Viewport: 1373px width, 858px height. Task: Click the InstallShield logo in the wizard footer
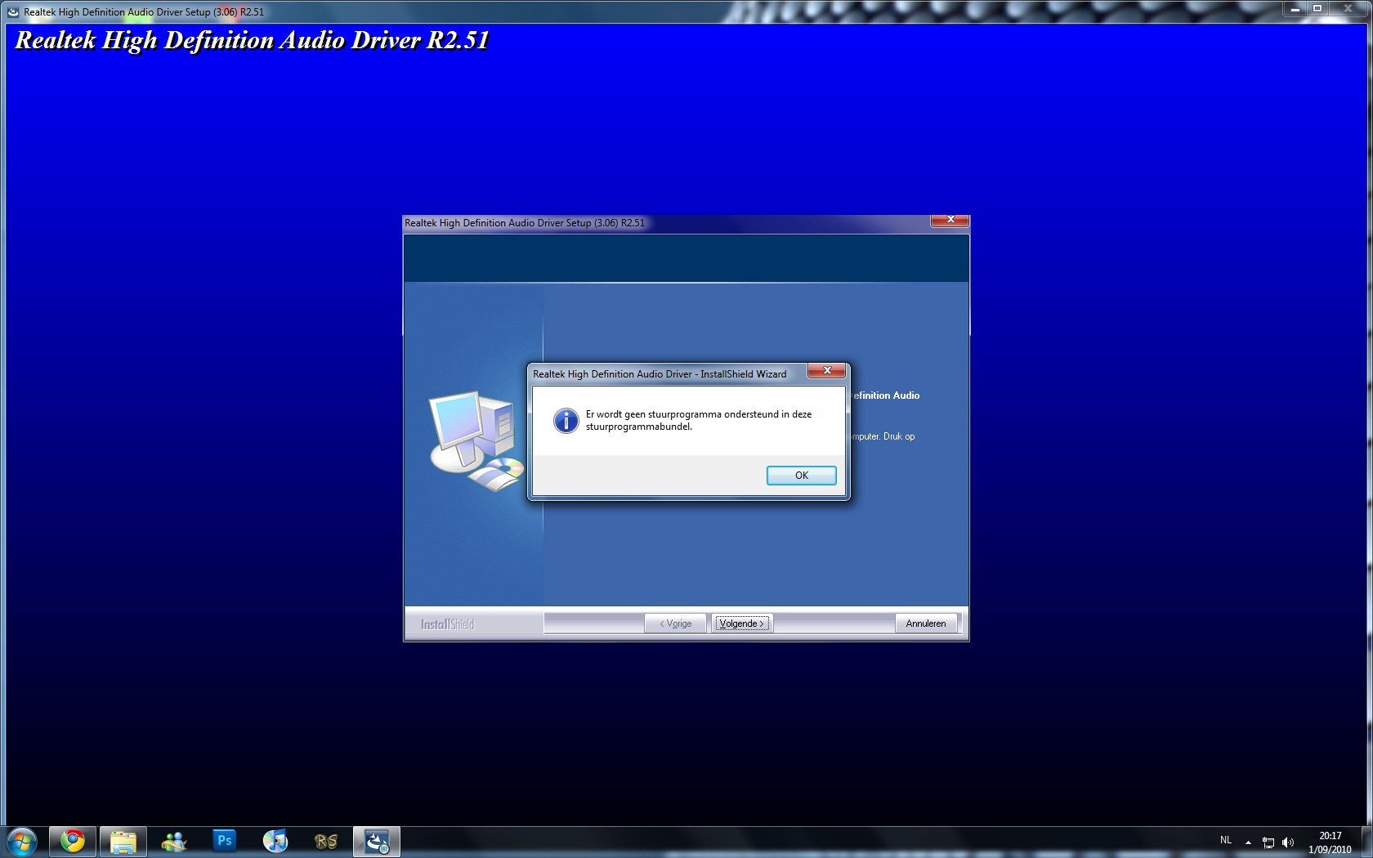click(x=447, y=624)
